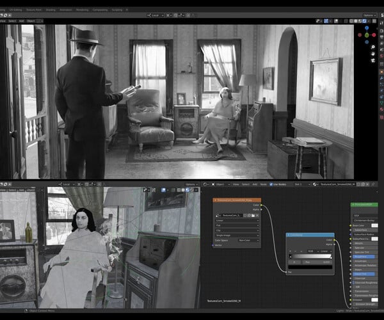Select rendered shading mode in the top viewport
The width and height of the screenshot is (384, 320).
pos(365,21)
